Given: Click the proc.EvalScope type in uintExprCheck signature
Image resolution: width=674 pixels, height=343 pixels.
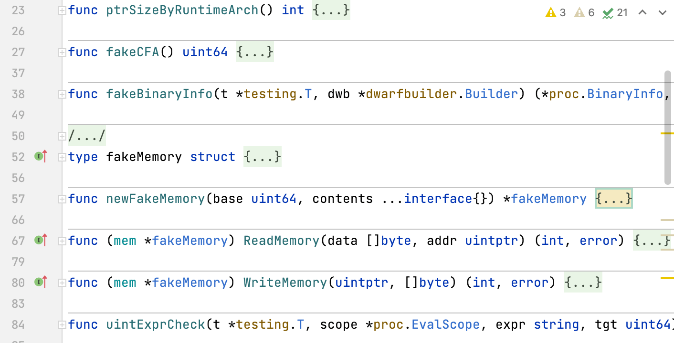Looking at the screenshot, I should coord(445,324).
